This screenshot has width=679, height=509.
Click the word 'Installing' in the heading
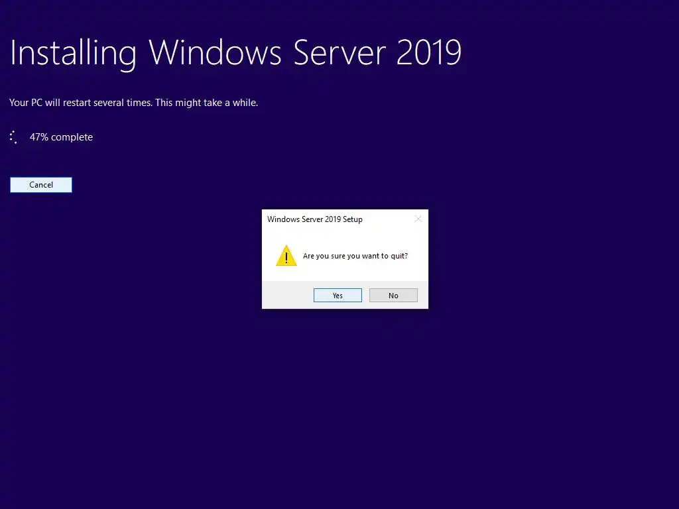click(73, 53)
